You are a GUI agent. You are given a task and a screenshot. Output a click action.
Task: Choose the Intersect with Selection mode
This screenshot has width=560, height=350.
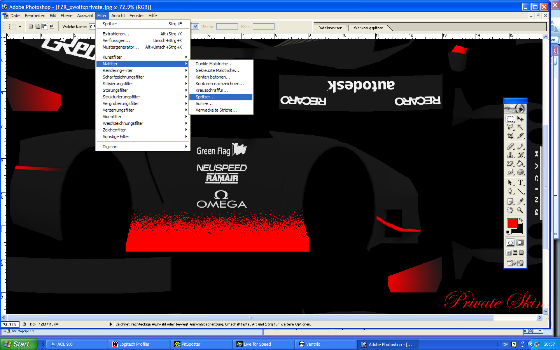pos(52,26)
